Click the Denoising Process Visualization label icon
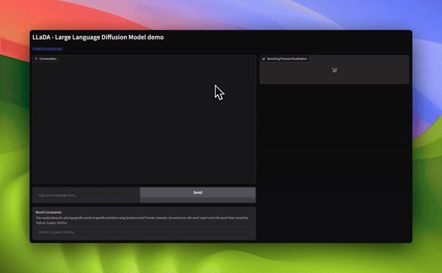442x273 pixels. coord(264,58)
